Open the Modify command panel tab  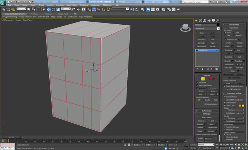coord(200,20)
